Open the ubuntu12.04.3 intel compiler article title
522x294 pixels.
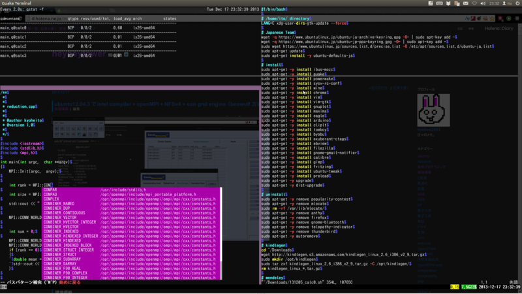coord(157,105)
